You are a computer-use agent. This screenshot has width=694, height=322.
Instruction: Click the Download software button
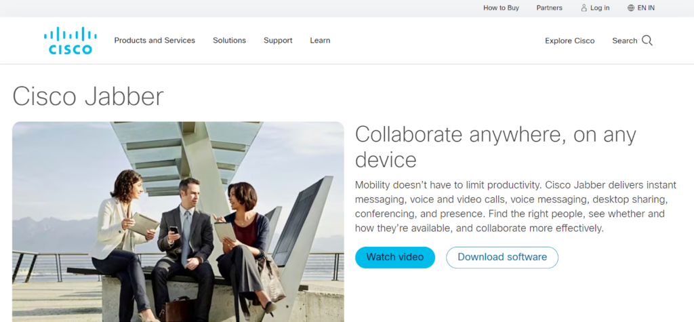pos(502,258)
